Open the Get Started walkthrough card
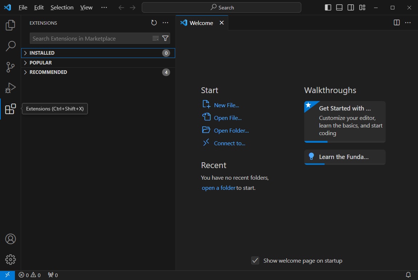This screenshot has height=280, width=418. (x=345, y=121)
